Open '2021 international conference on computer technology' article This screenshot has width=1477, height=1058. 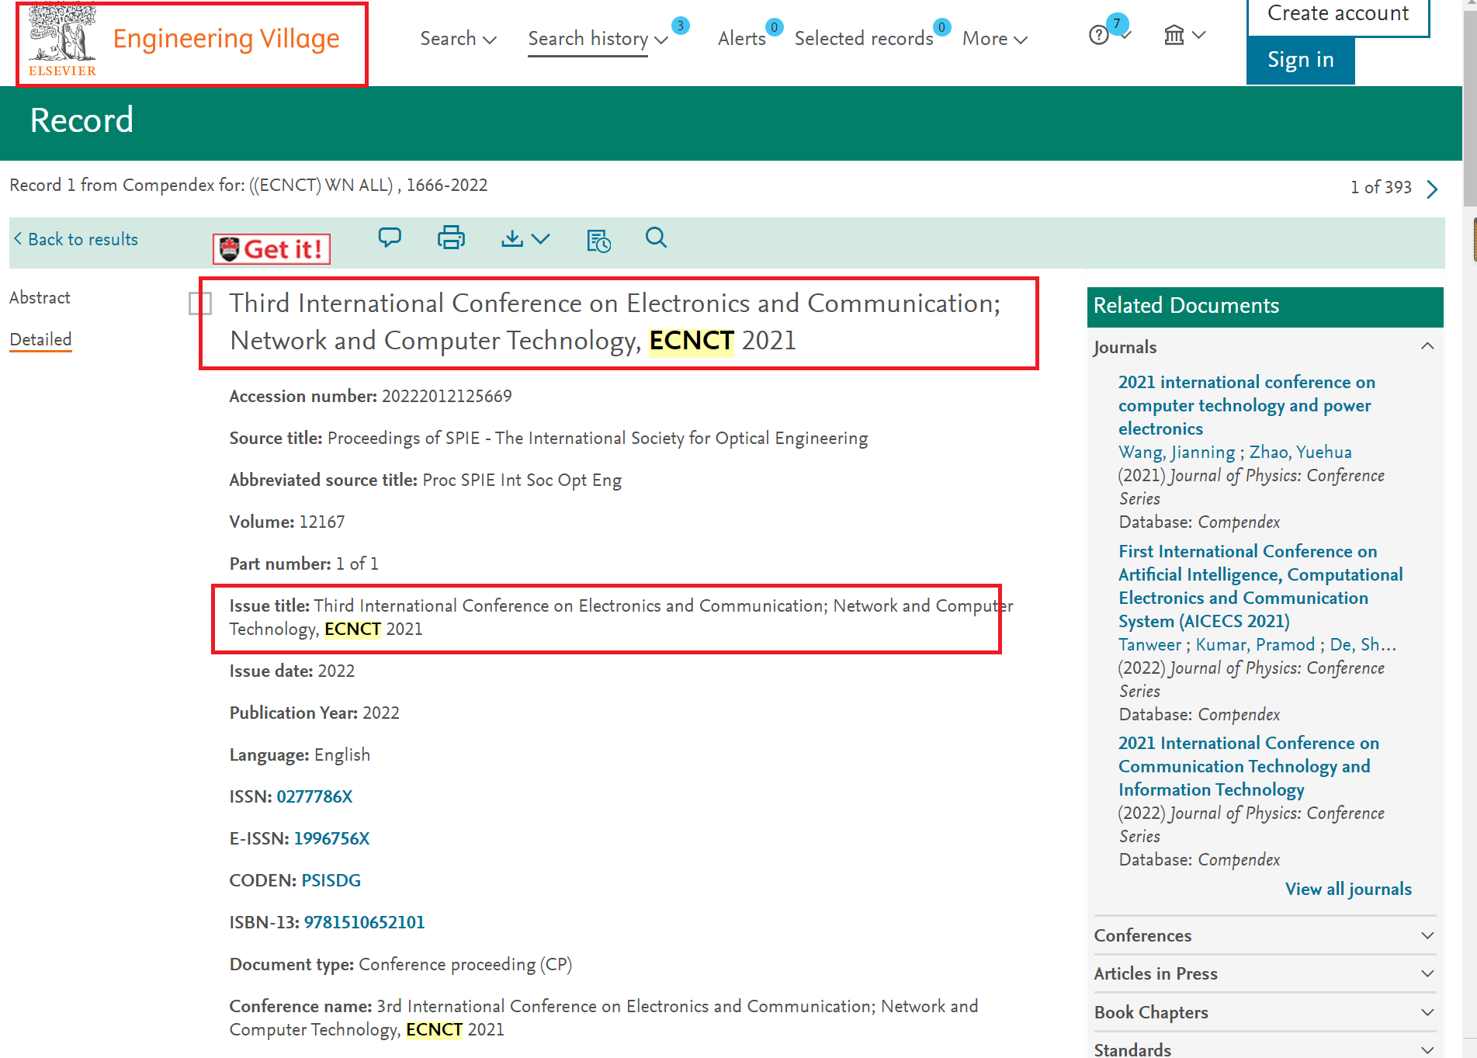(1246, 405)
